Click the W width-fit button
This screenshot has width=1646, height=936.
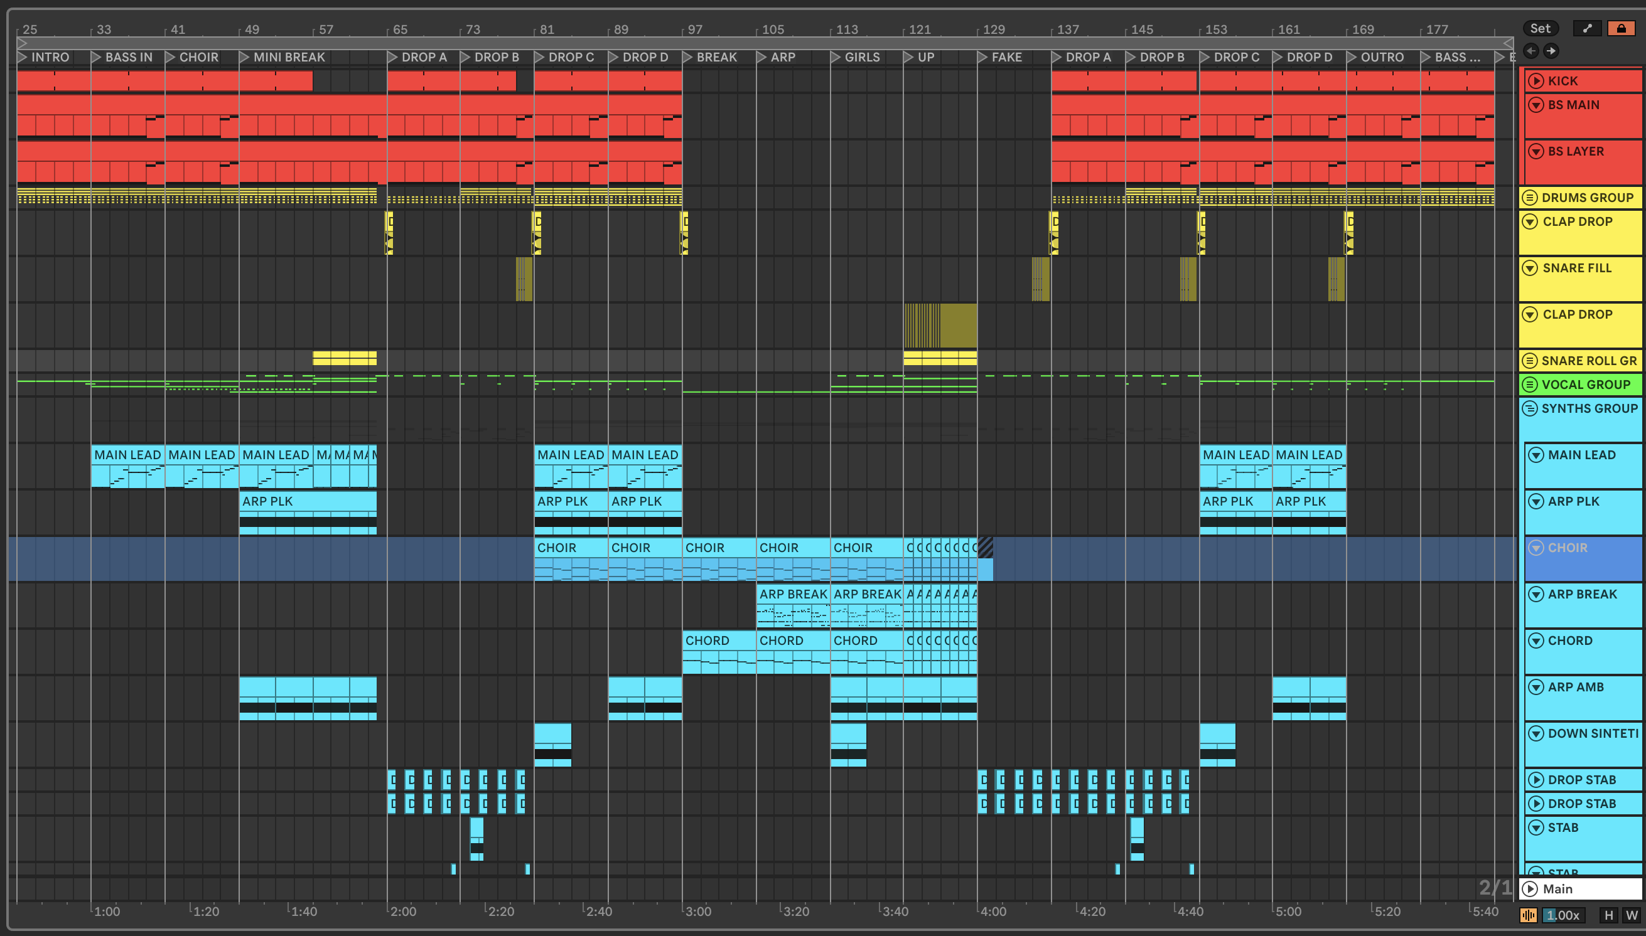1632,915
